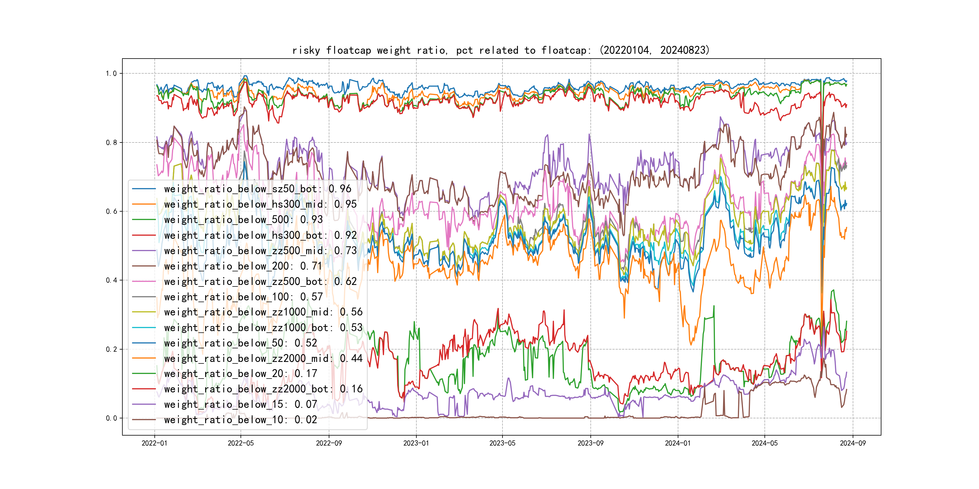The image size is (979, 489).
Task: Click legend label weight_ratio_below_zz500_mid
Action: [x=260, y=251]
